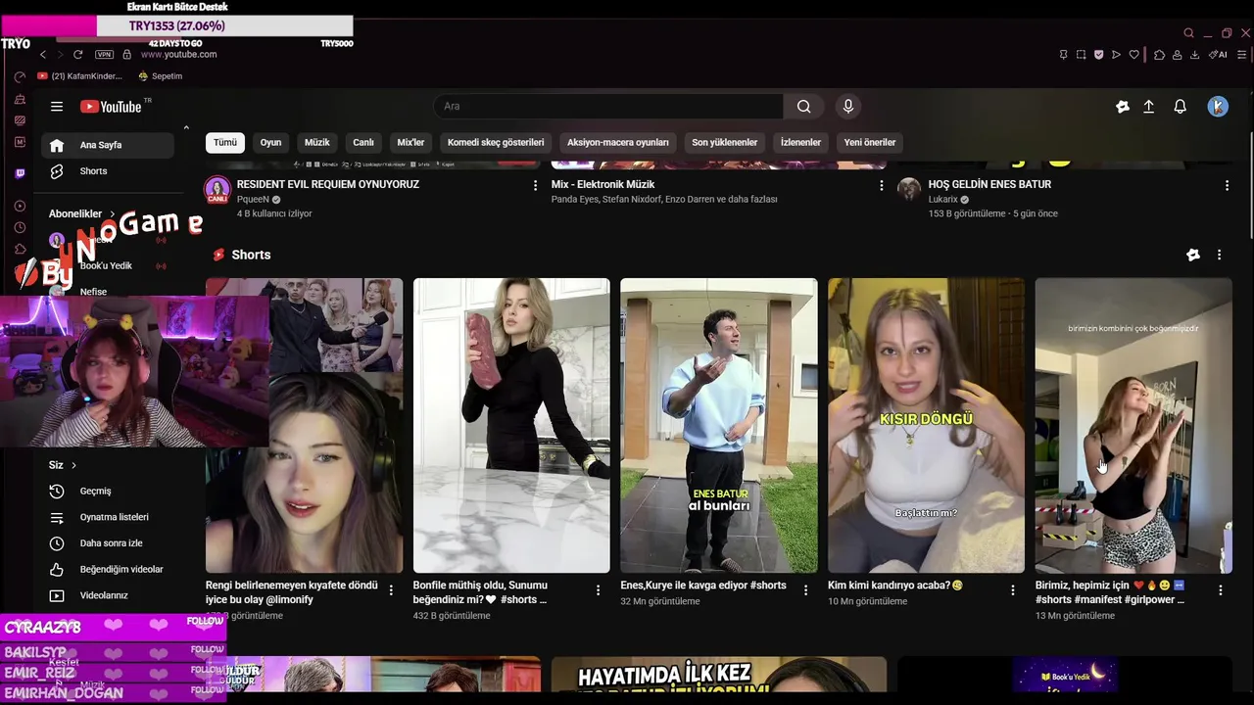Toggle the ad blocker shield icon
Screen dimensions: 1254x705
[1099, 55]
